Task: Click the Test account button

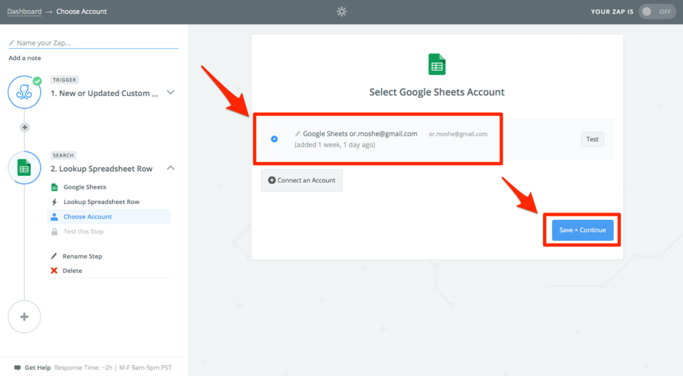Action: pos(592,139)
